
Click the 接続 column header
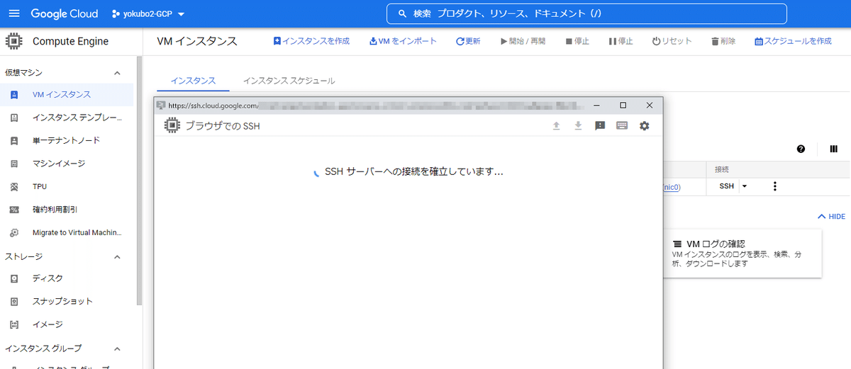tap(722, 170)
